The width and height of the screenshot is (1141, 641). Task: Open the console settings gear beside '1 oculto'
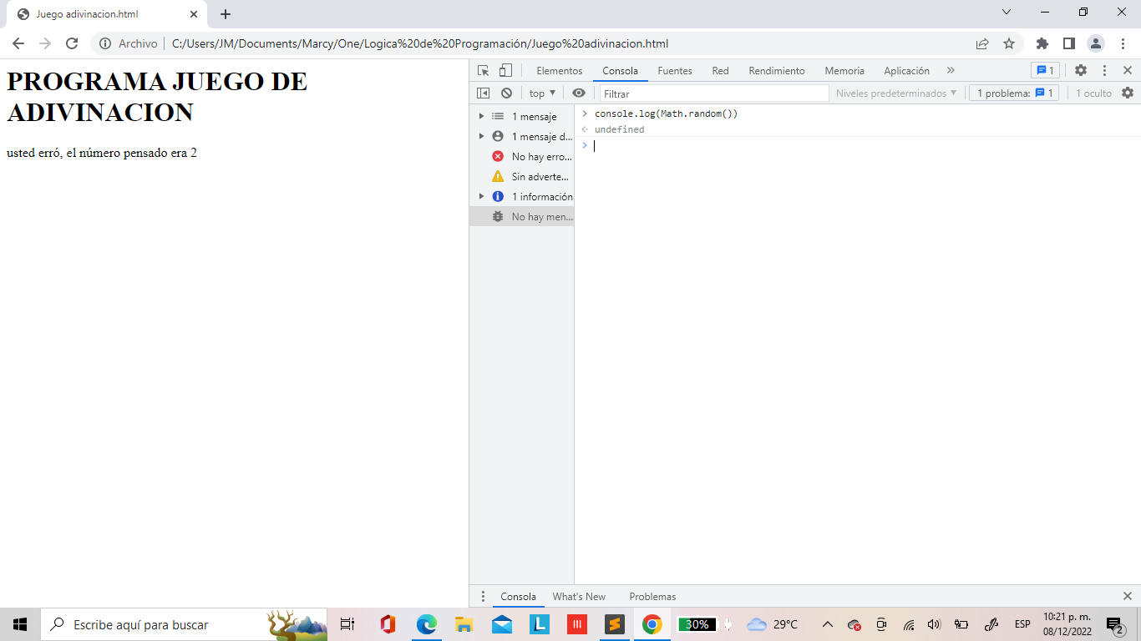tap(1128, 93)
